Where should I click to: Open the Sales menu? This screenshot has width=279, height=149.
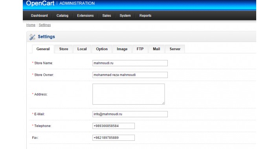(106, 16)
